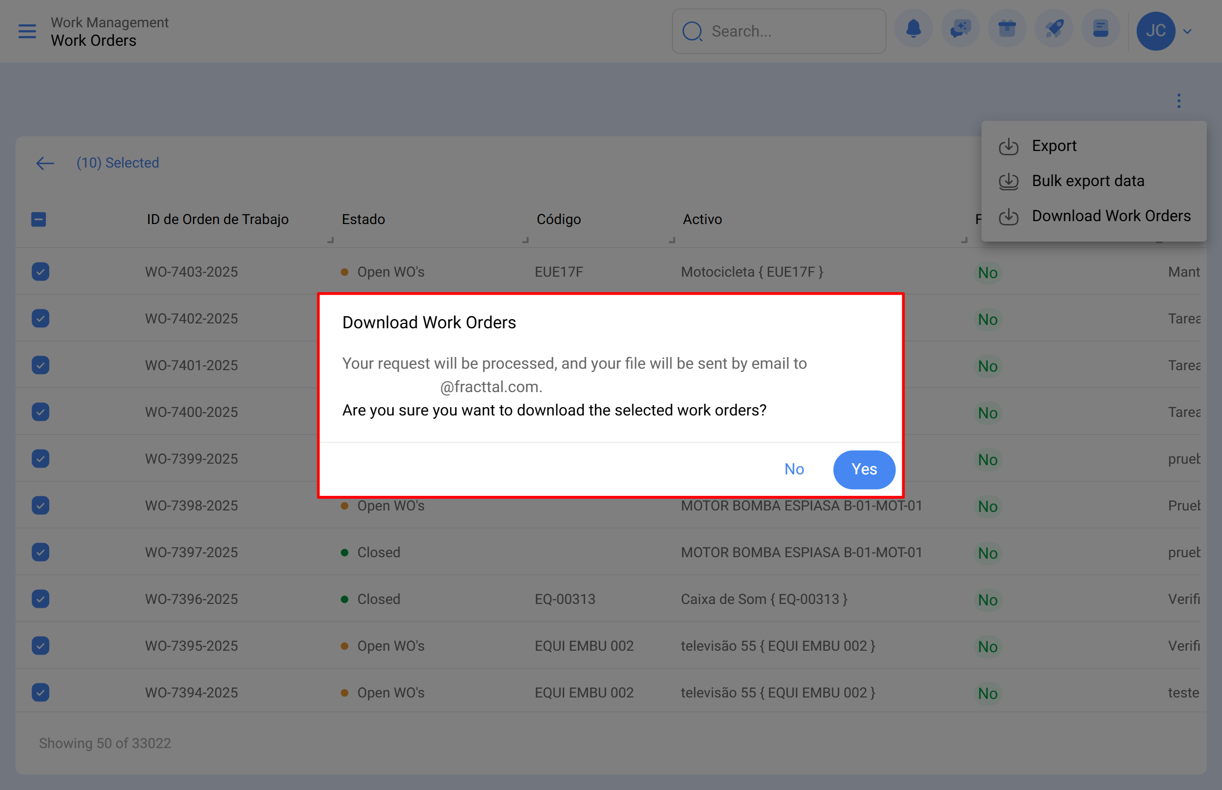1222x790 pixels.
Task: Click the Work Management breadcrumb
Action: (109, 22)
